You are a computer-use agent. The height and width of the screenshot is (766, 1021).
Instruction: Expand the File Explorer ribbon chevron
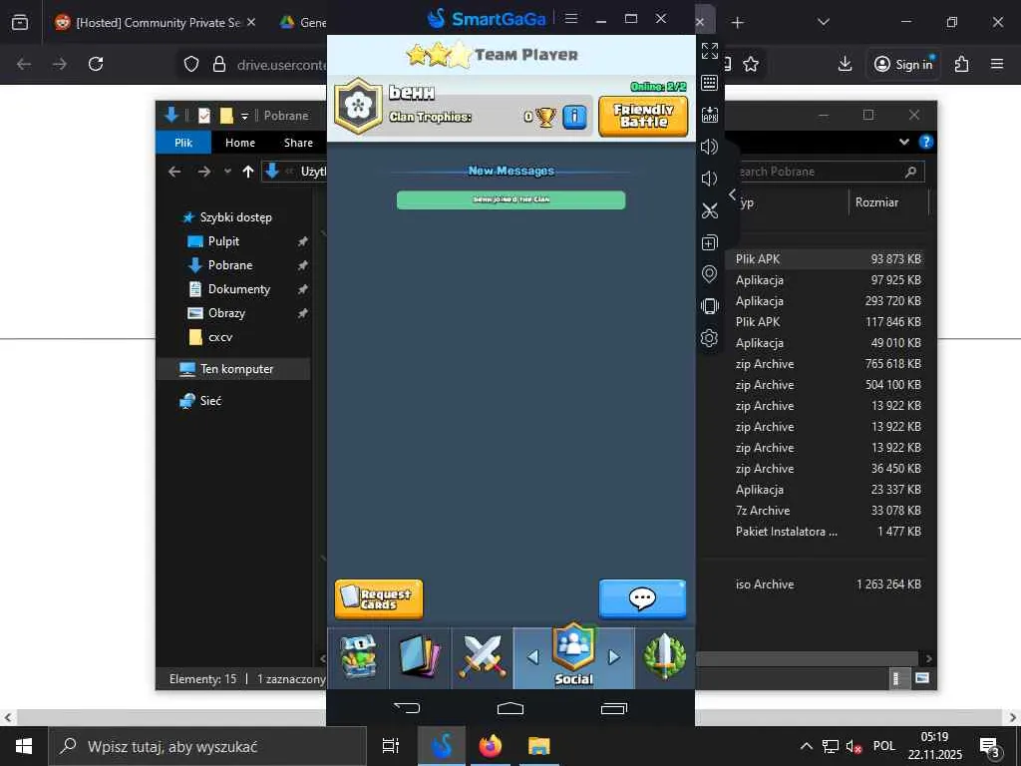pyautogui.click(x=903, y=142)
